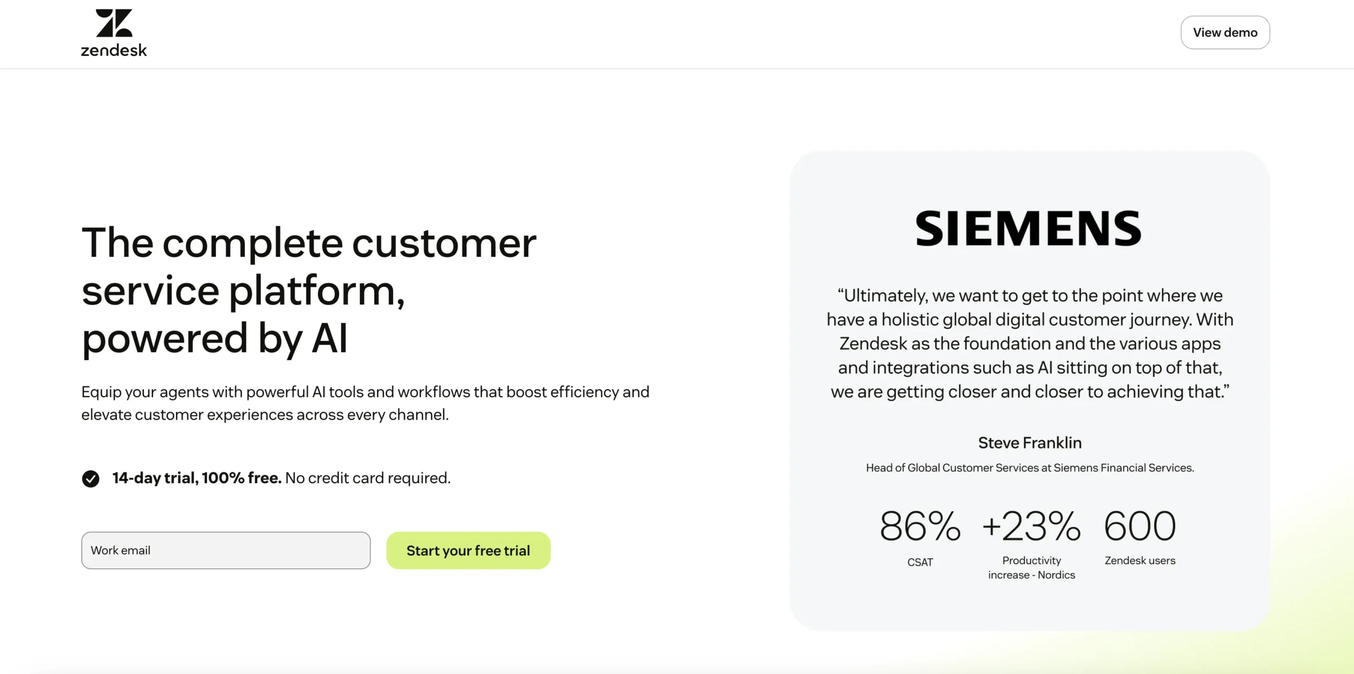
Task: Start your free trial
Action: (x=468, y=550)
